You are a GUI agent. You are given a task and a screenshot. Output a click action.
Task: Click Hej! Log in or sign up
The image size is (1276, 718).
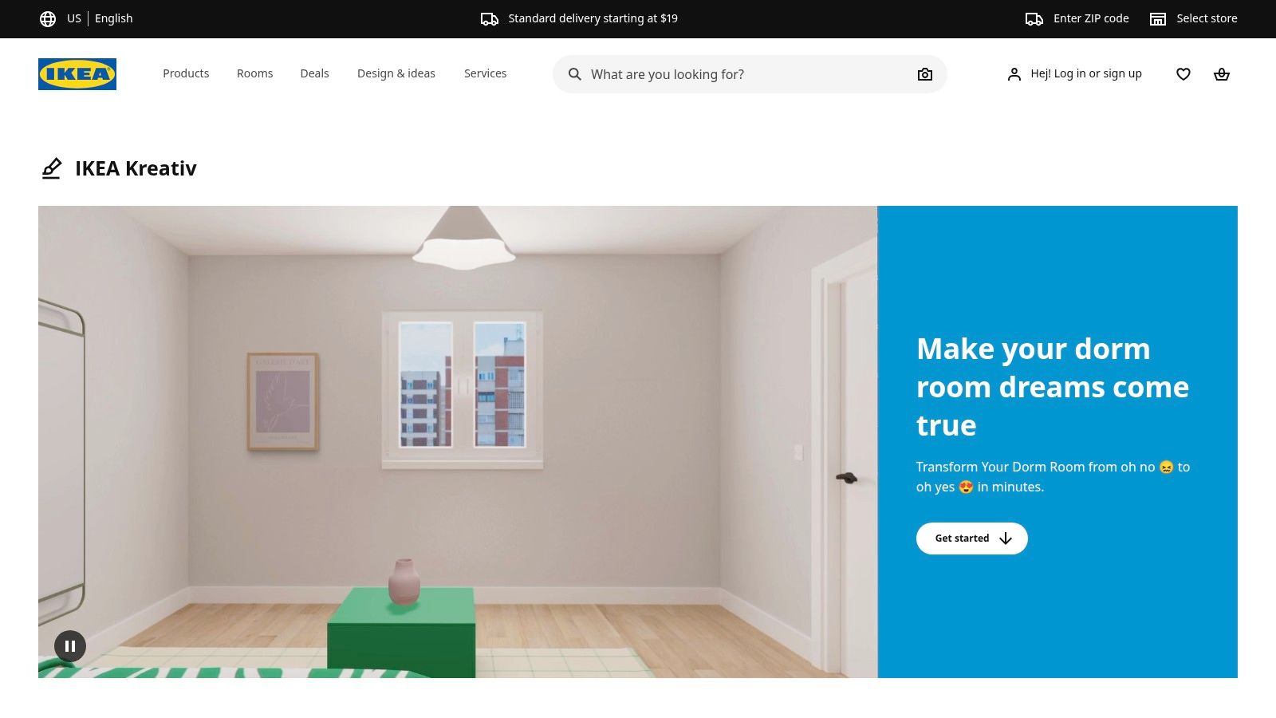coord(1085,73)
